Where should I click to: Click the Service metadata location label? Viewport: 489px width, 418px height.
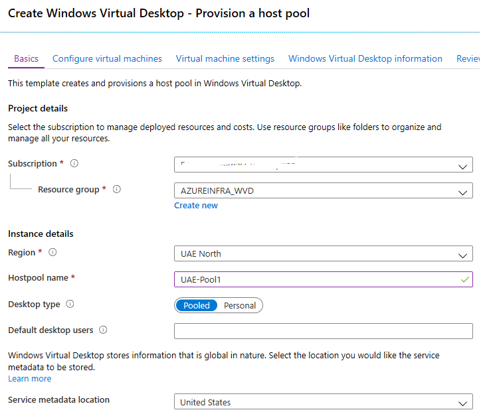click(x=58, y=399)
